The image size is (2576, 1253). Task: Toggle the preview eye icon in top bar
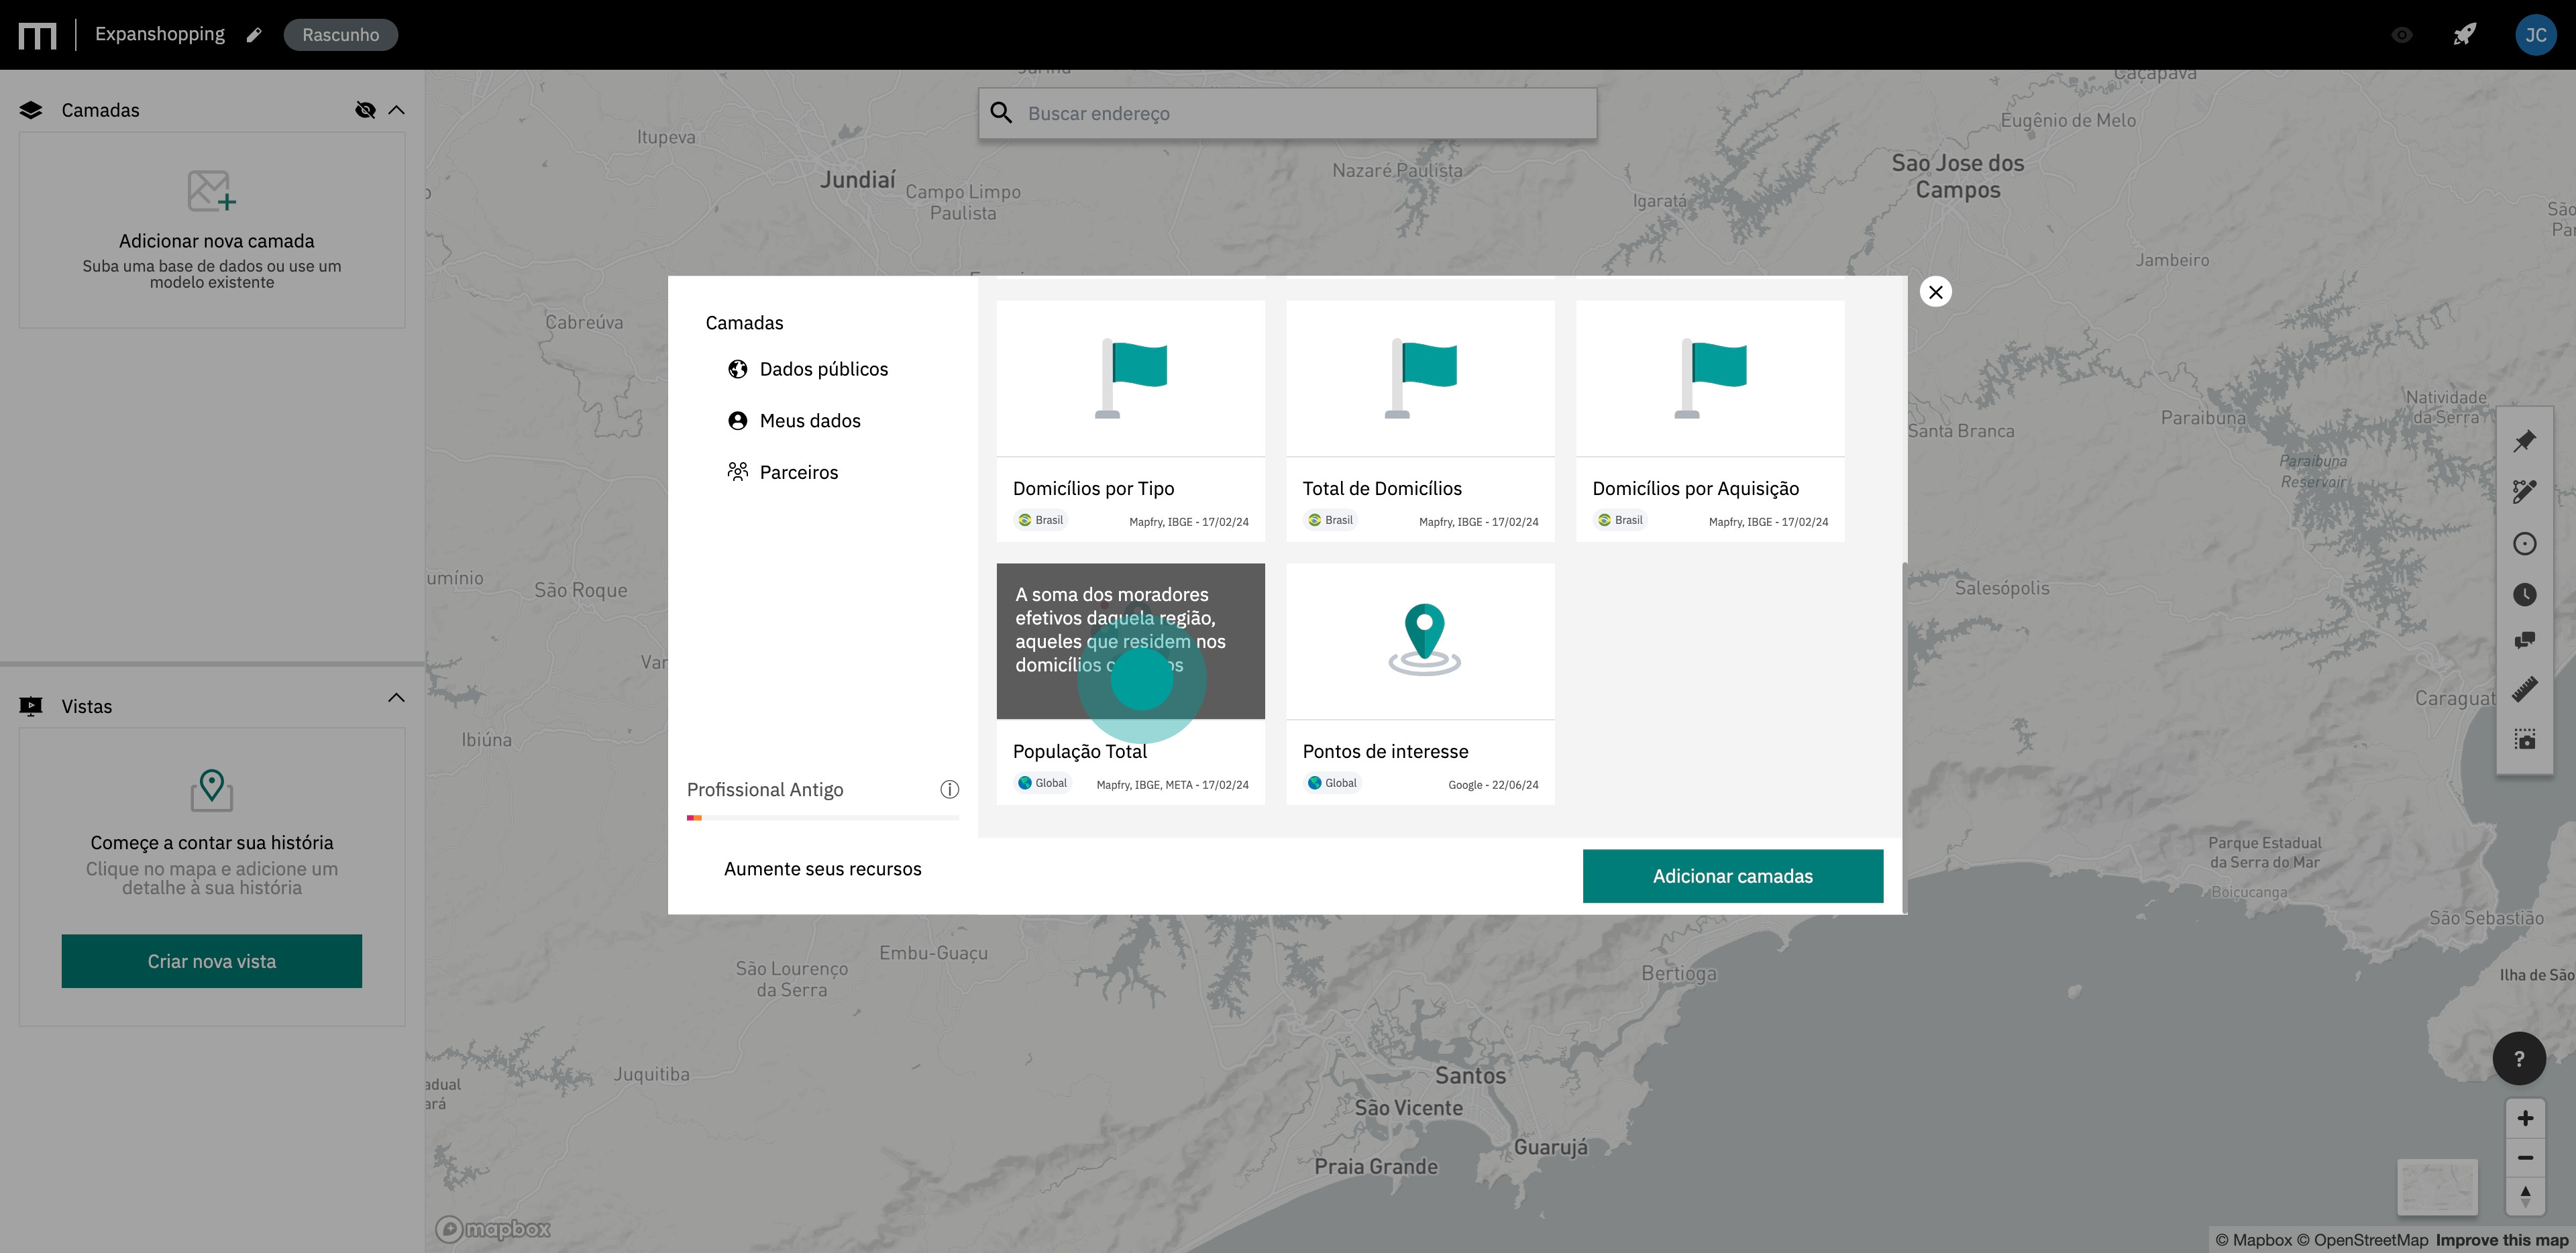point(2402,35)
